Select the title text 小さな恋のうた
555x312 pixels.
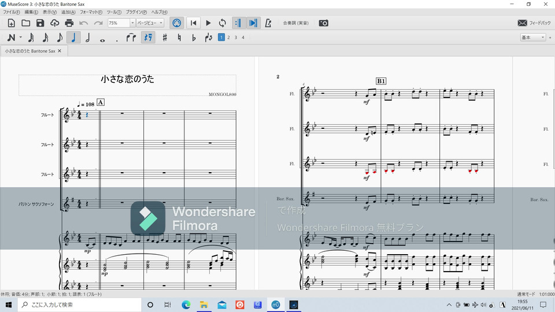(x=127, y=79)
